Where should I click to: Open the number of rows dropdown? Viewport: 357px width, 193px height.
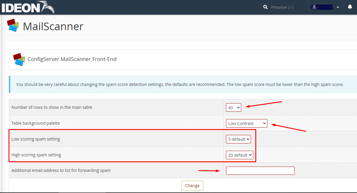[x=233, y=107]
